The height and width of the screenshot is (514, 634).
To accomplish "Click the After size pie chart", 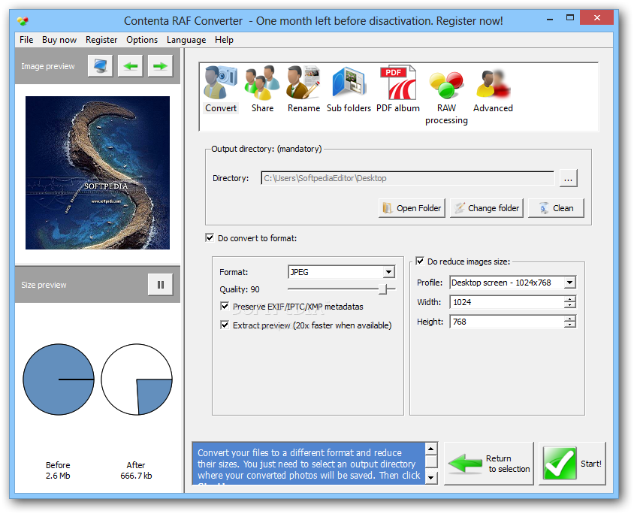I will point(137,379).
